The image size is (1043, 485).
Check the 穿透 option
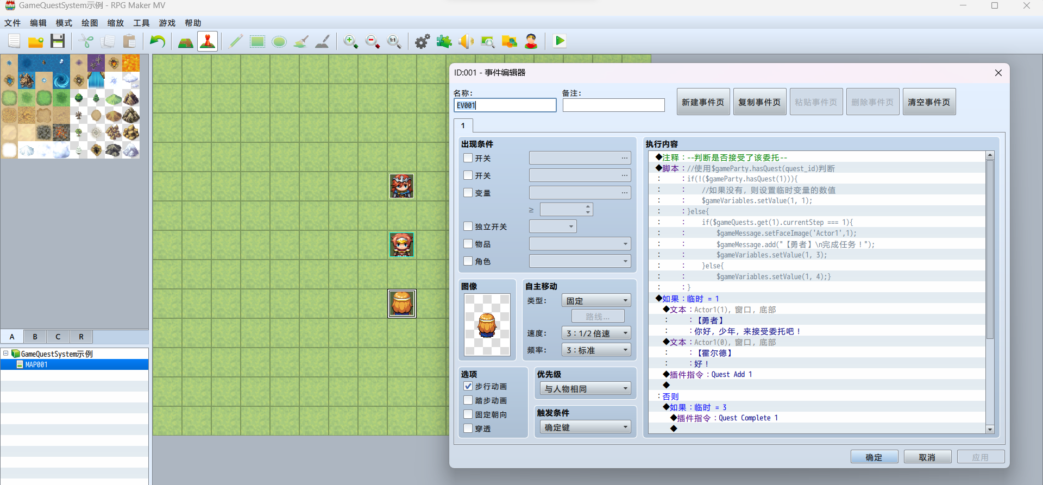pos(468,429)
